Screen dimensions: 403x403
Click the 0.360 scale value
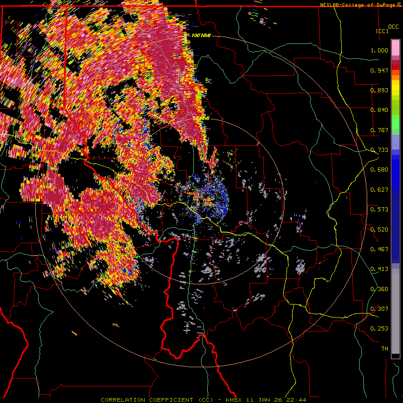379,289
